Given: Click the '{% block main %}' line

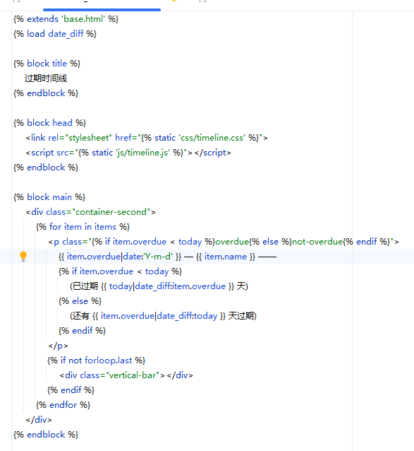Looking at the screenshot, I should click(x=49, y=197).
